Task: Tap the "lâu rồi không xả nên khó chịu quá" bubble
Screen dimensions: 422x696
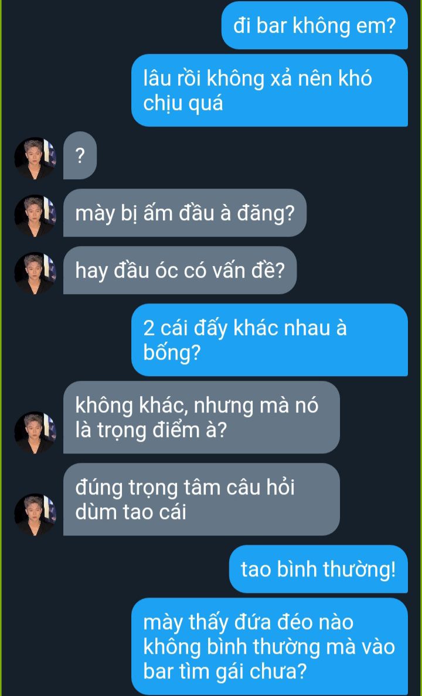Action: [x=270, y=91]
